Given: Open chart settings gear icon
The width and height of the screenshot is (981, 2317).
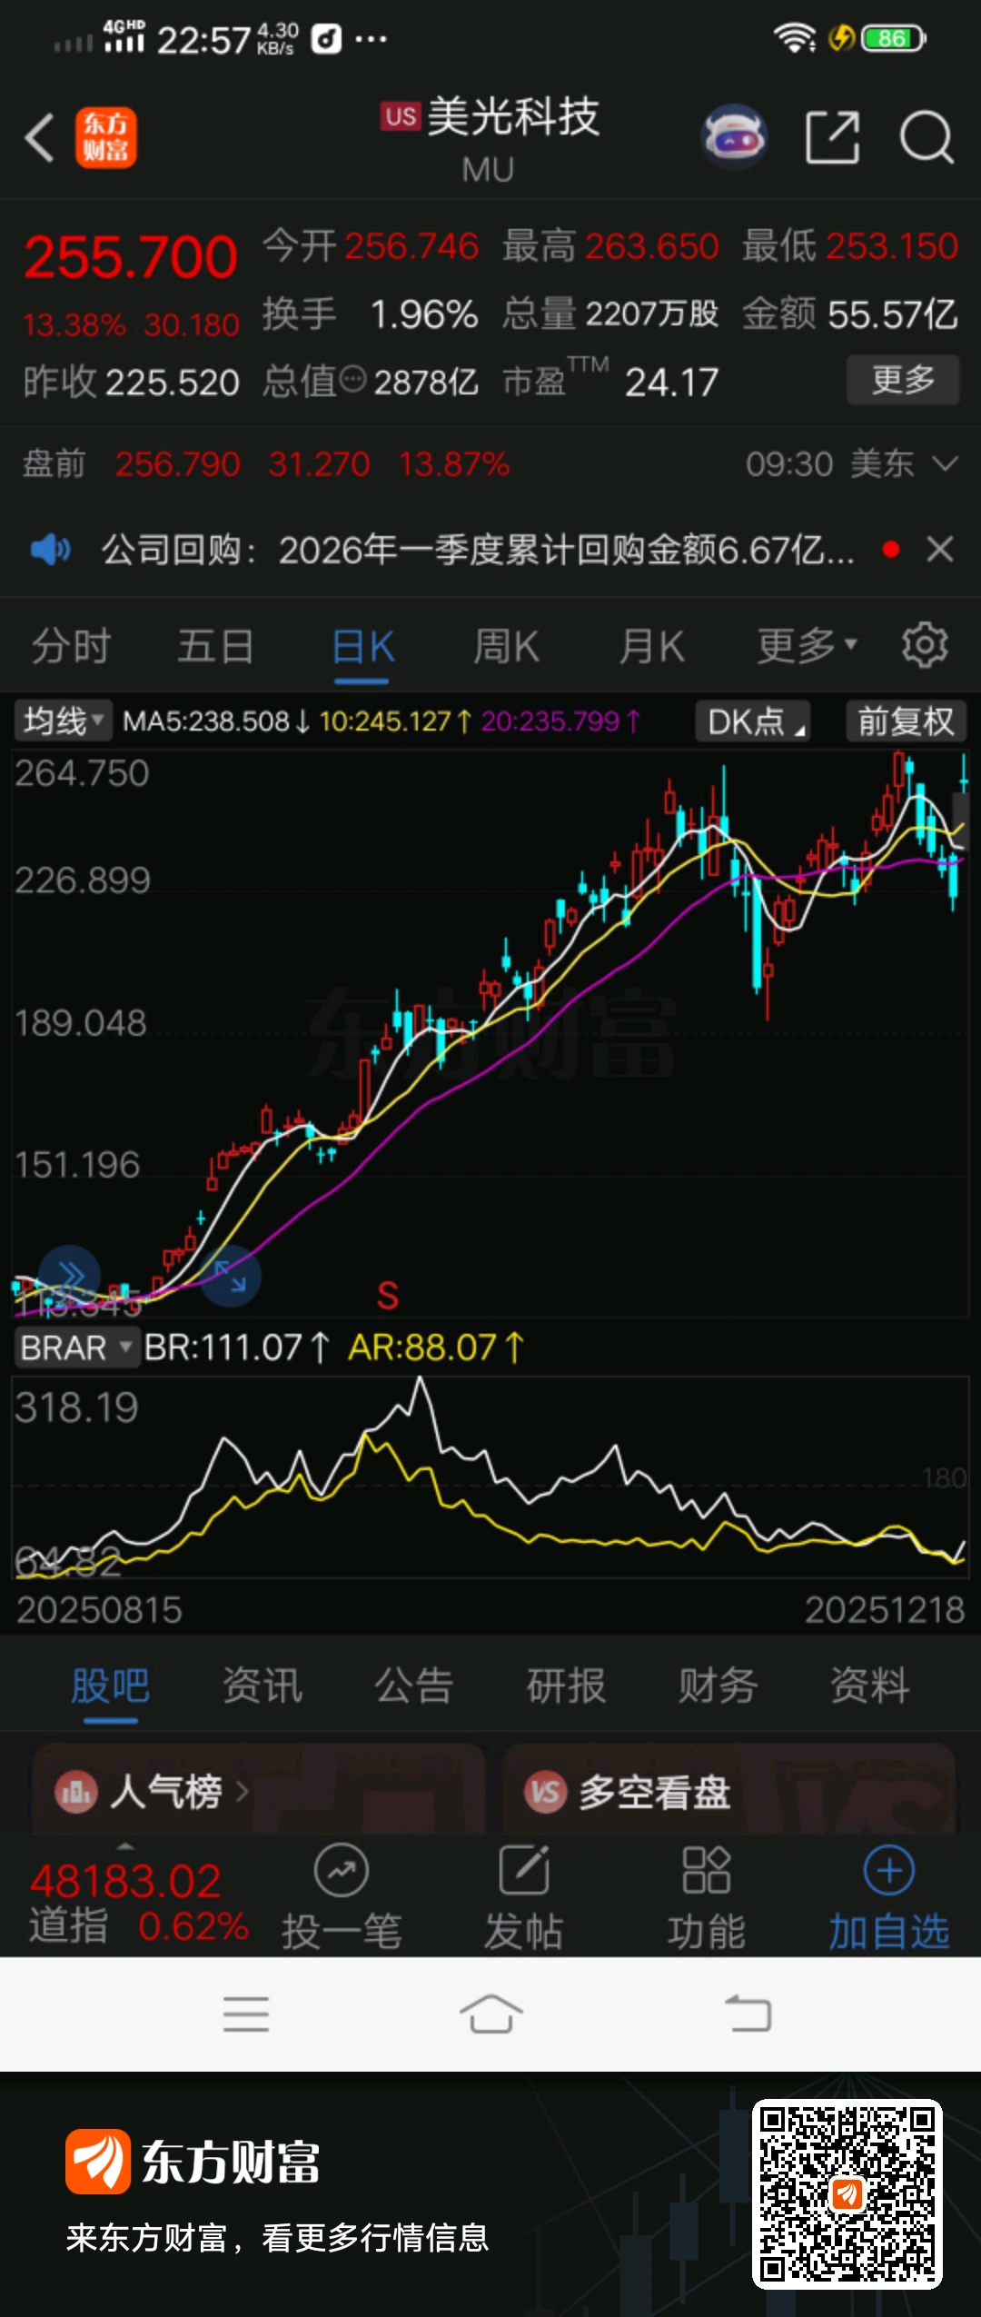Looking at the screenshot, I should pos(925,646).
